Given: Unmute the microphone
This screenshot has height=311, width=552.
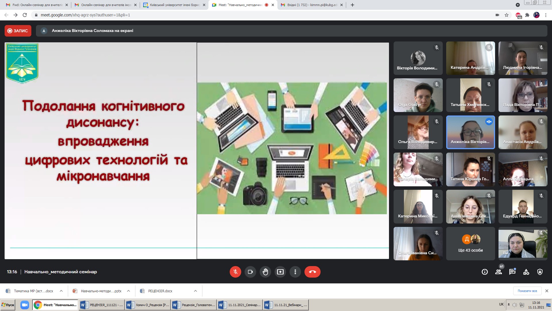Looking at the screenshot, I should 235,272.
